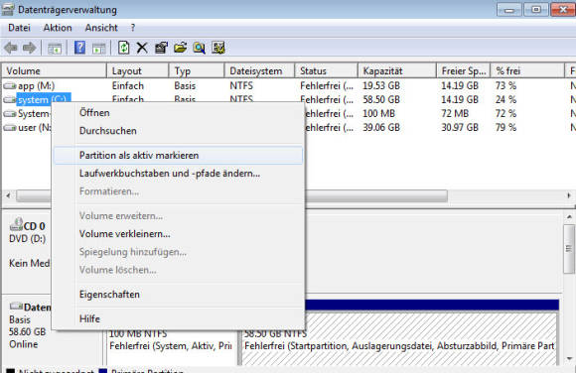Open the blue Help question-mark icon
576x373 pixels.
pos(79,48)
